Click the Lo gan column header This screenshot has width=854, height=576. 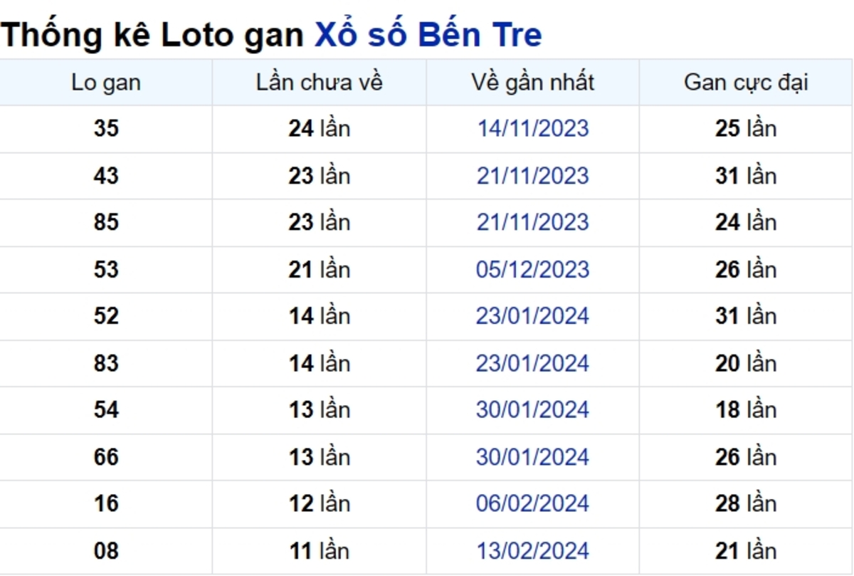[x=106, y=83]
